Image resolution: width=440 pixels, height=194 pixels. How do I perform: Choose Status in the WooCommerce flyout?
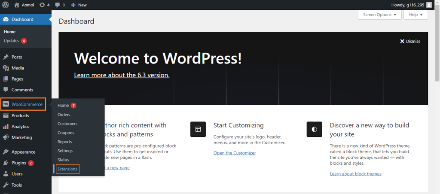click(x=63, y=160)
